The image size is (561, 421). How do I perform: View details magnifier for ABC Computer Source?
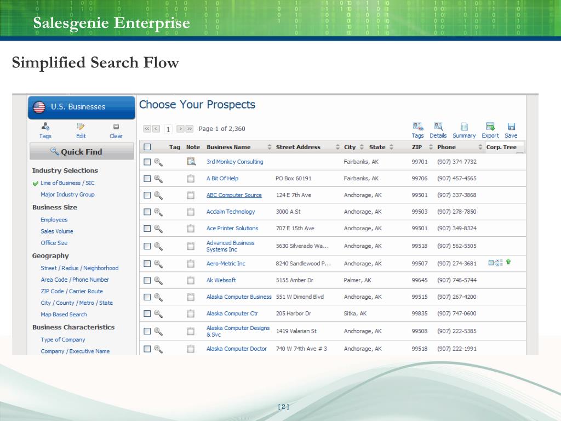[x=158, y=195]
